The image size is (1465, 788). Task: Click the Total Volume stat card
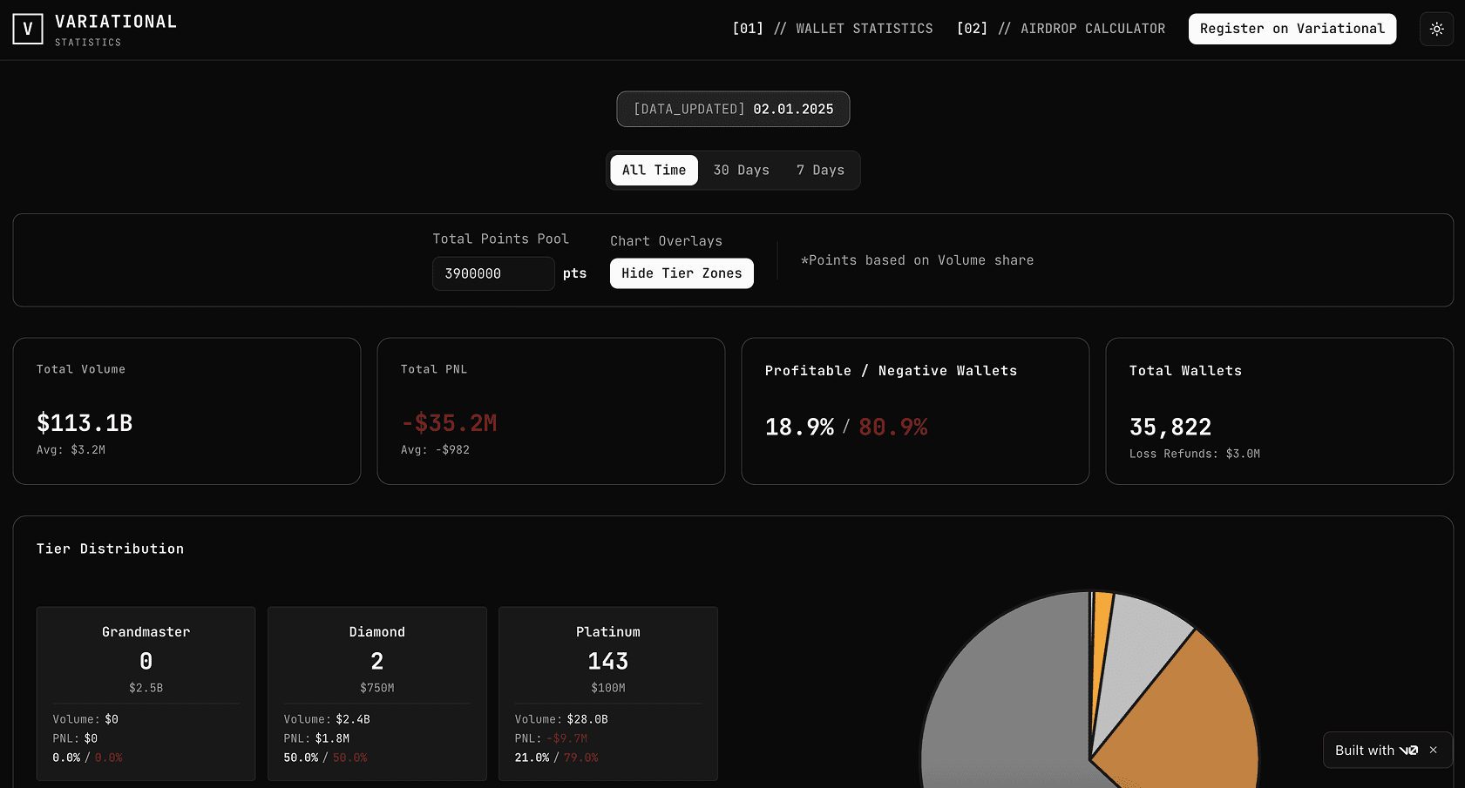(x=187, y=410)
